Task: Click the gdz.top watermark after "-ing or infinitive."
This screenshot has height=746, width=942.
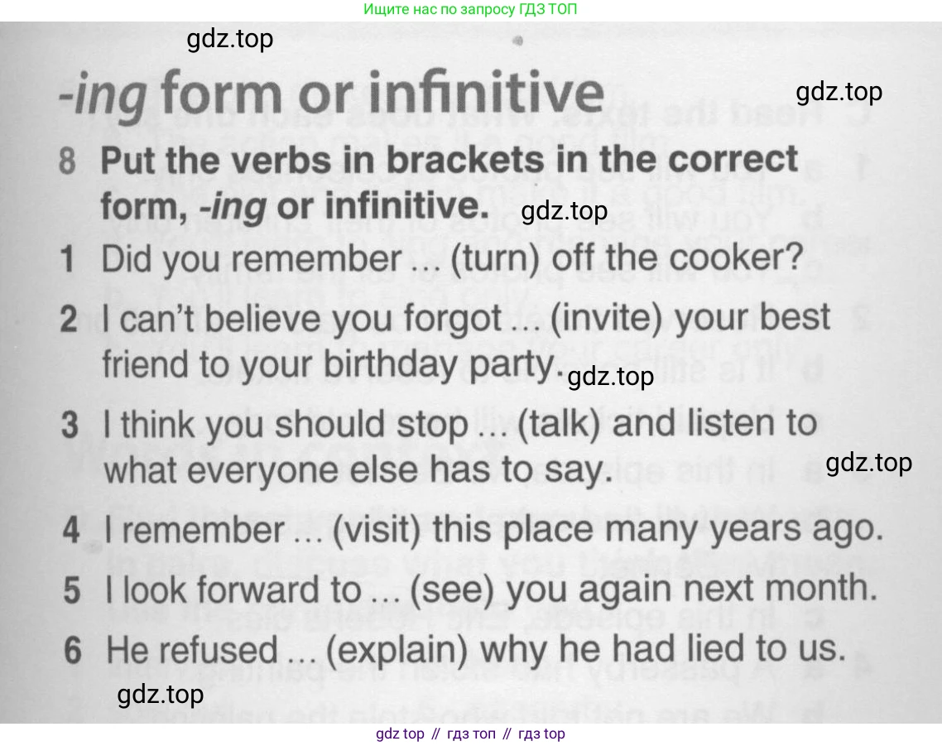Action: (565, 211)
